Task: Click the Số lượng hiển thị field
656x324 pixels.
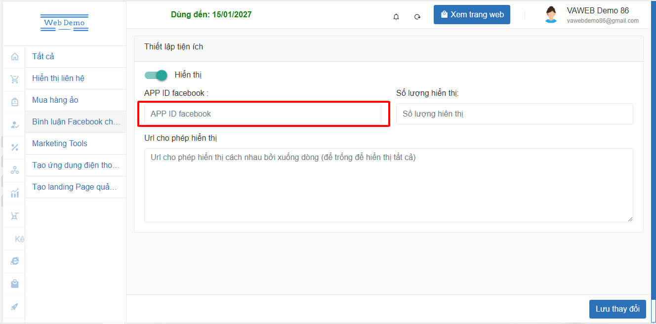Action: (x=514, y=114)
